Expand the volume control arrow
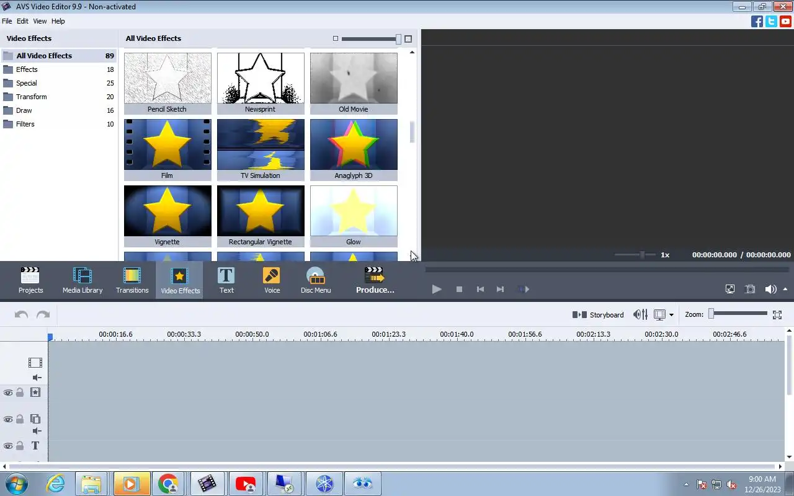The width and height of the screenshot is (794, 496). click(x=785, y=289)
